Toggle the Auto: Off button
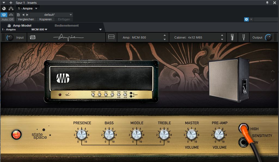The width and height of the screenshot is (279, 162). 7,19
